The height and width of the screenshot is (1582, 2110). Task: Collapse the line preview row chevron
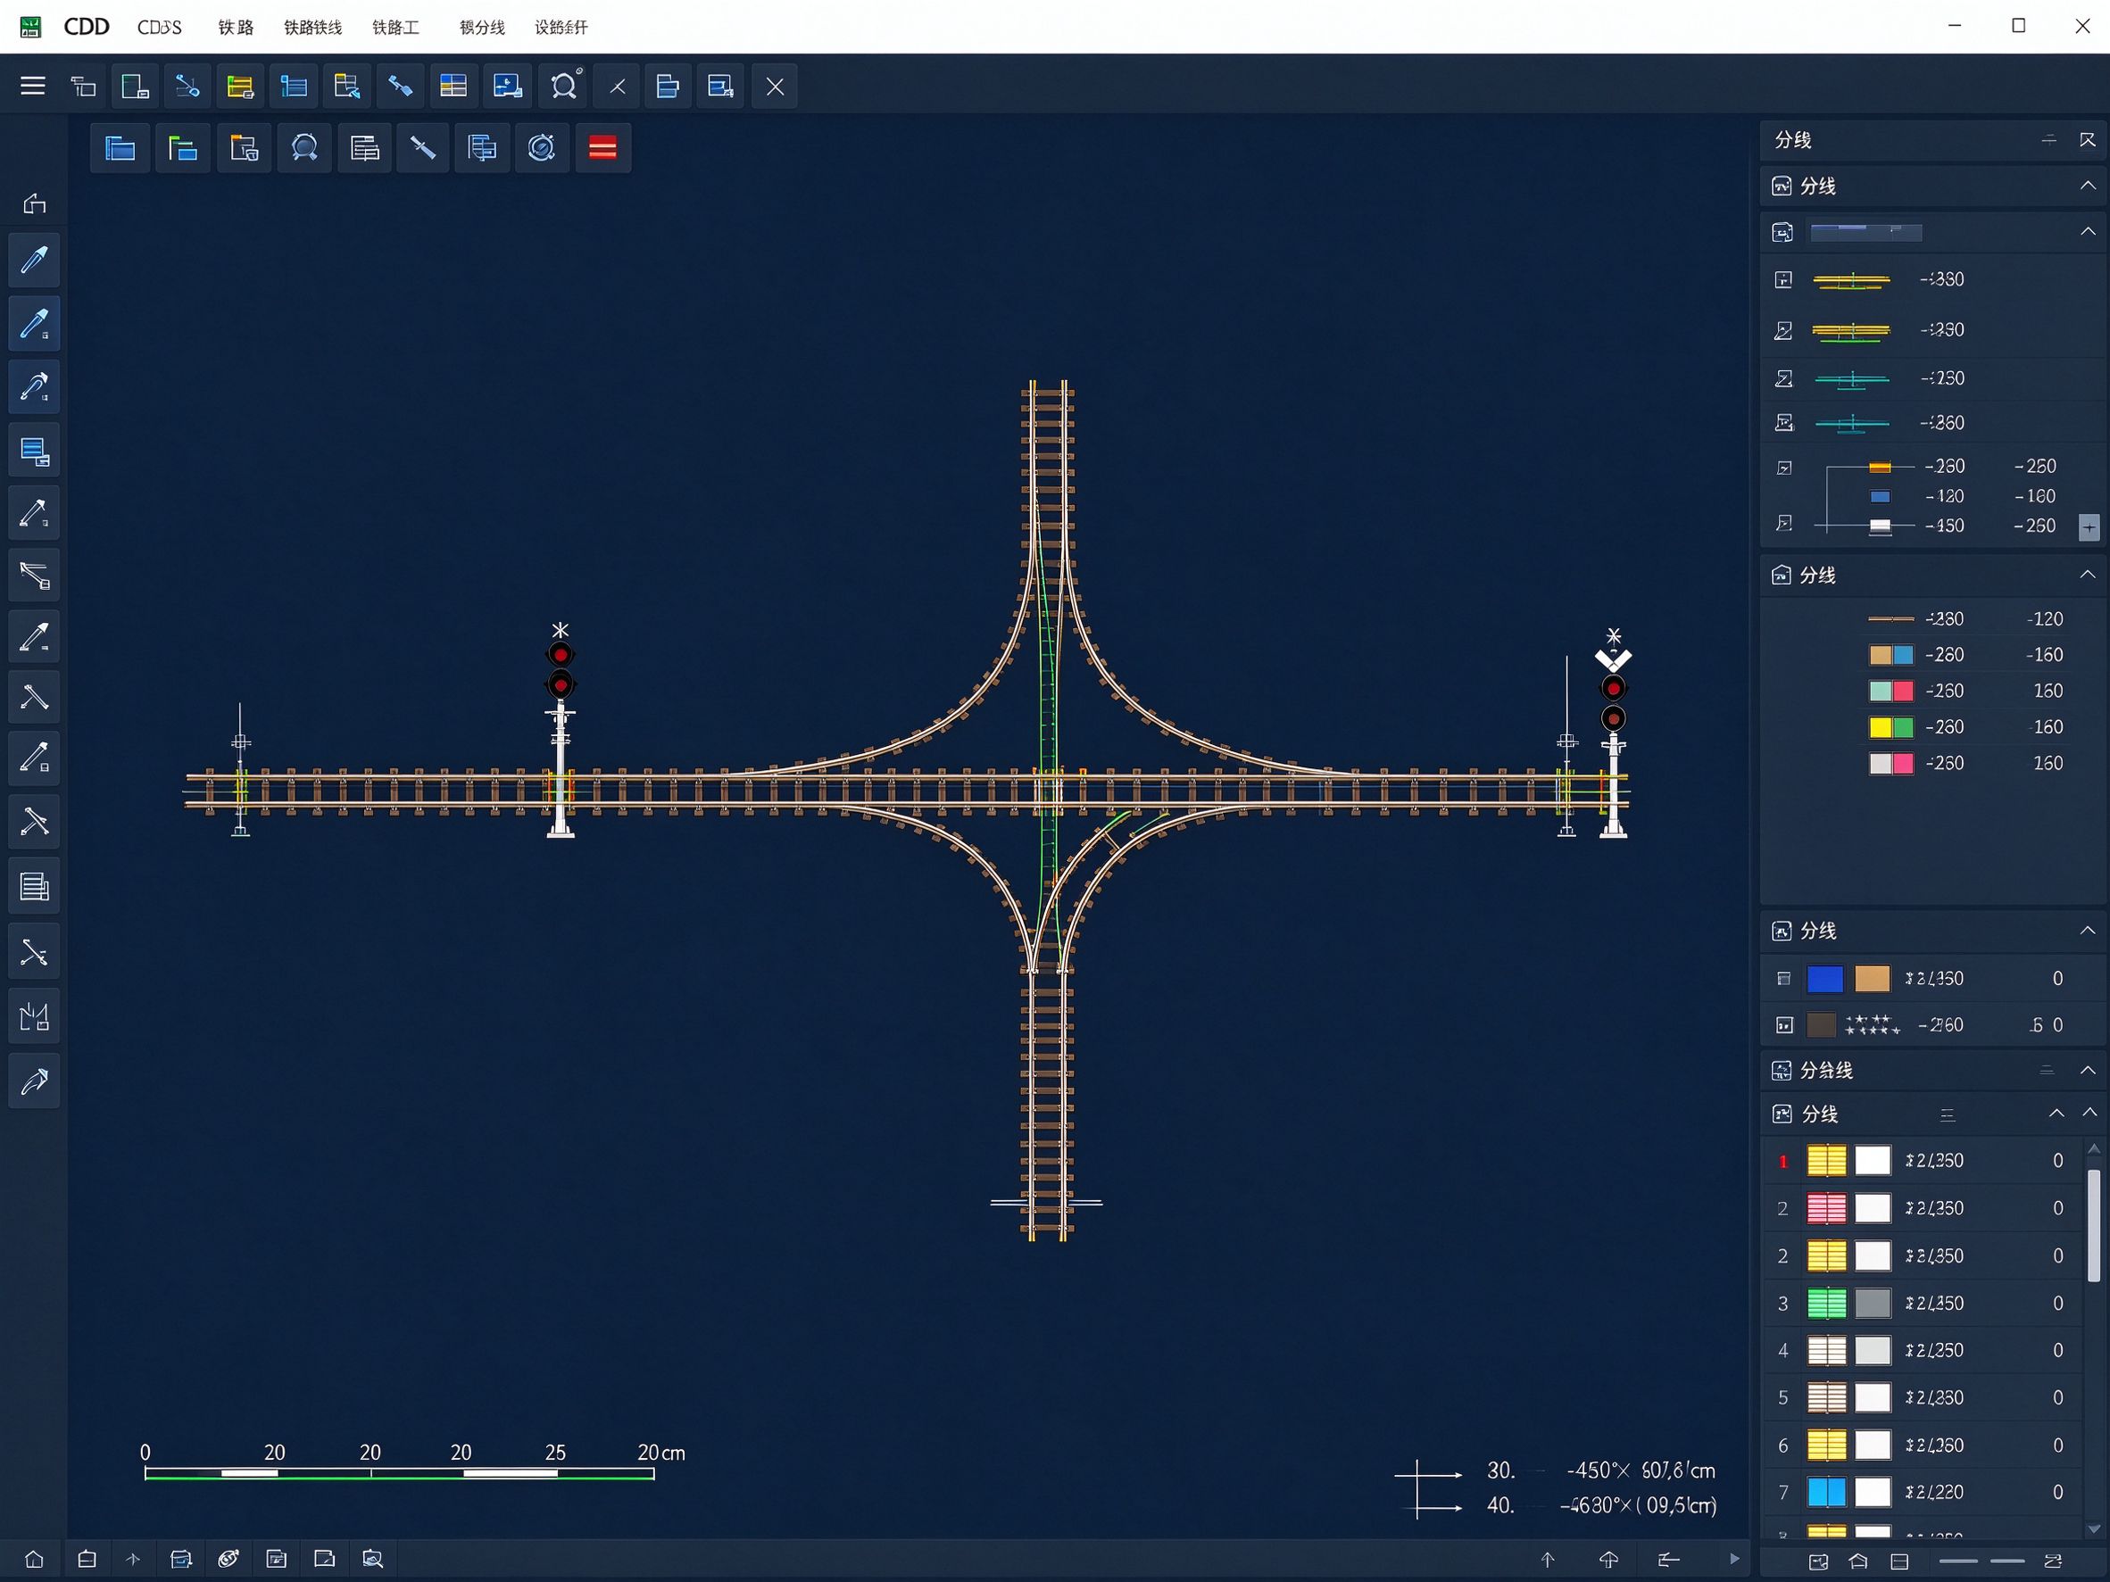(2088, 232)
